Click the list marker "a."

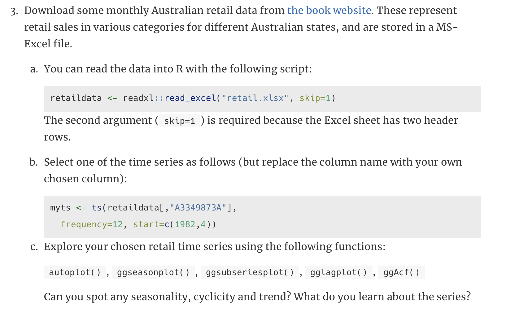click(34, 69)
